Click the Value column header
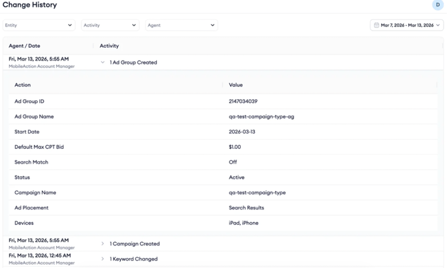This screenshot has height=268, width=447. (x=236, y=85)
